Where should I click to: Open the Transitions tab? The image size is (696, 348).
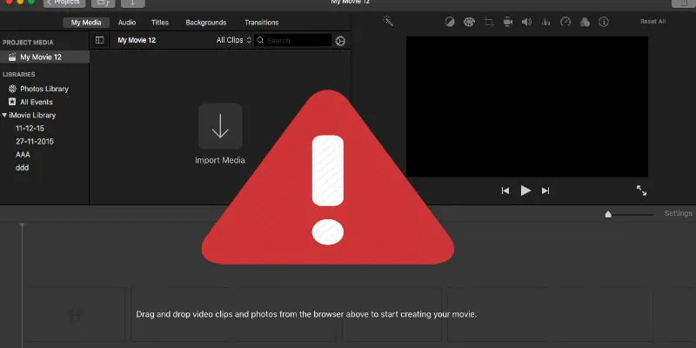pos(262,23)
